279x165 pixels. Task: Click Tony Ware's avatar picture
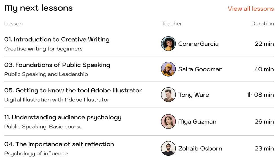pyautogui.click(x=168, y=95)
